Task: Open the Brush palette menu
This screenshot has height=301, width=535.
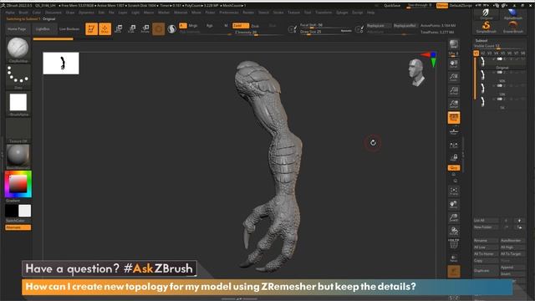Action: coord(23,13)
